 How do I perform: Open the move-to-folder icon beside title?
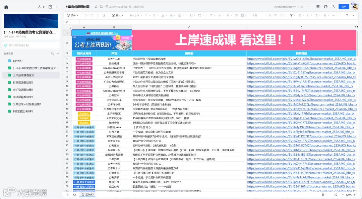tap(101, 7)
